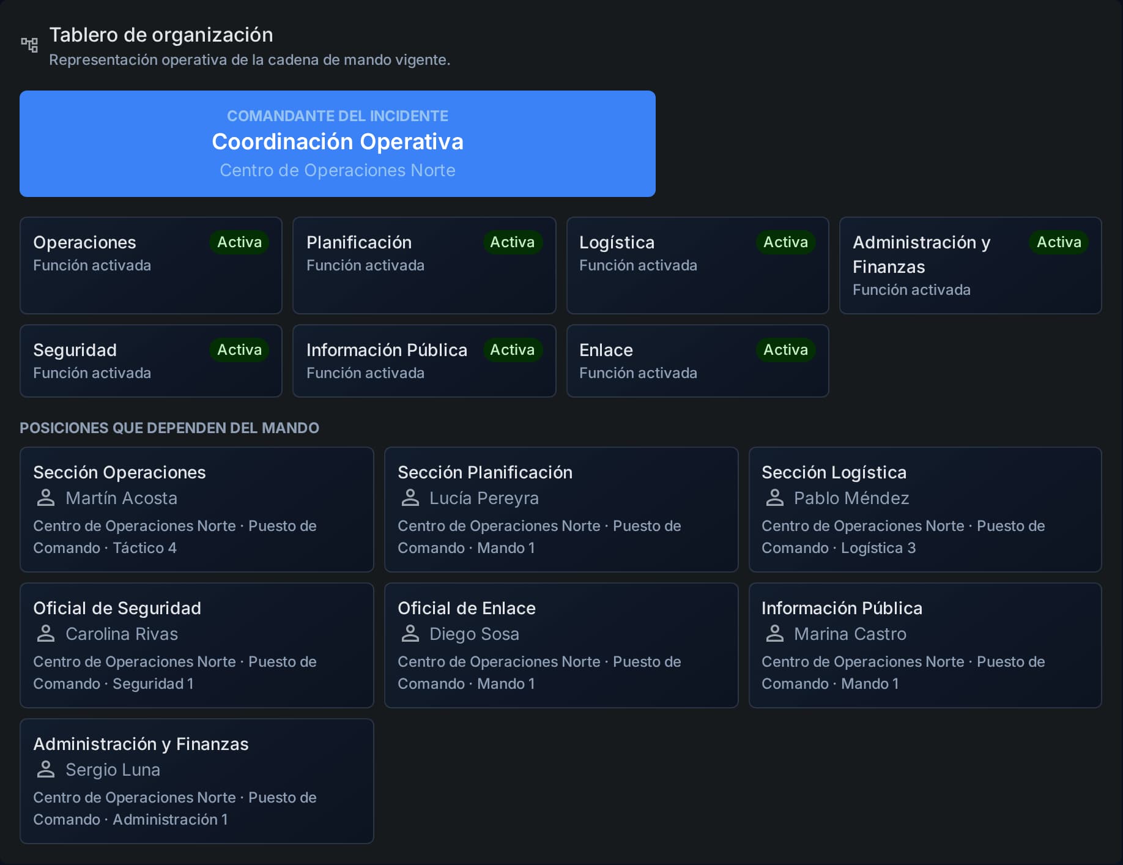Click the Activa badge on Planificación

click(513, 242)
